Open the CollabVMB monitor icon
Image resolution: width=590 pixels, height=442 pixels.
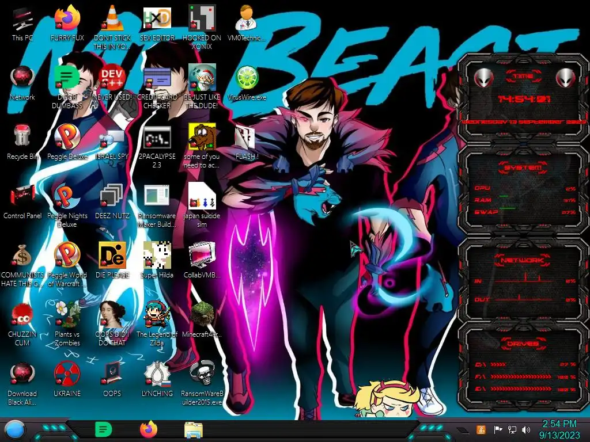202,260
